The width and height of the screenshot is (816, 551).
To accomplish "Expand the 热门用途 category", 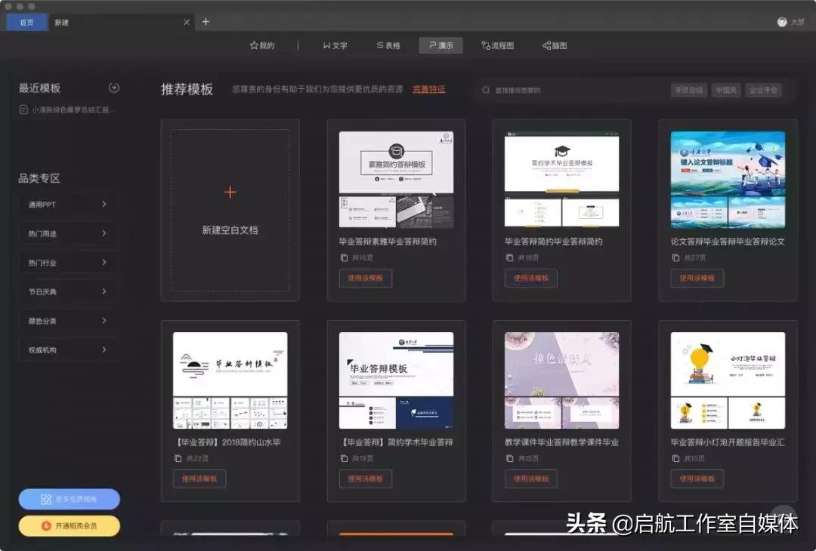I will coord(67,233).
